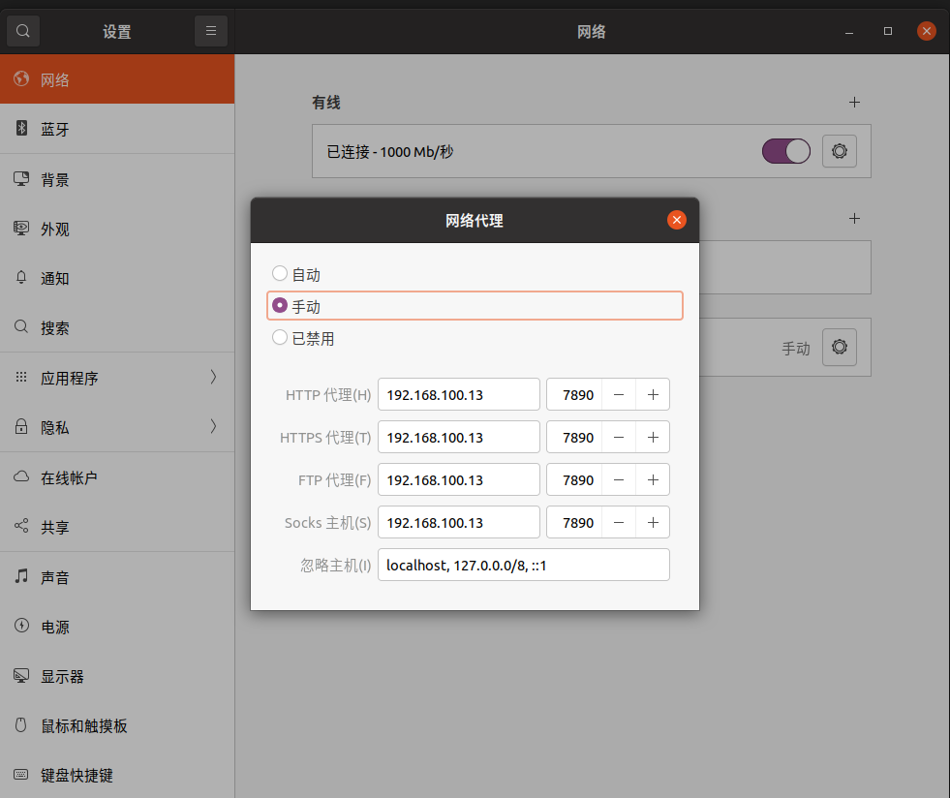The height and width of the screenshot is (798, 950).
Task: Click the HTTP proxy port value 7890
Action: (x=578, y=395)
